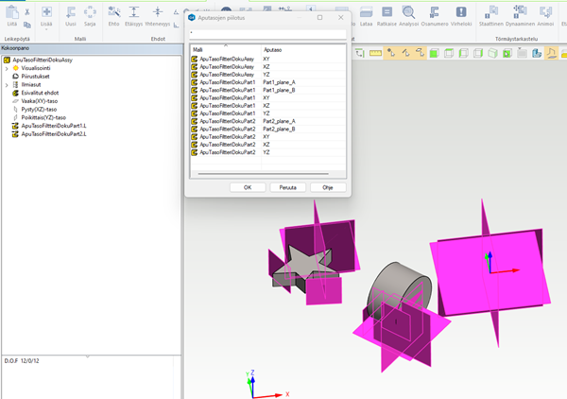Select the Yhteneväisyys constraint tool
Screen dimensions: 567x399
pyautogui.click(x=156, y=12)
